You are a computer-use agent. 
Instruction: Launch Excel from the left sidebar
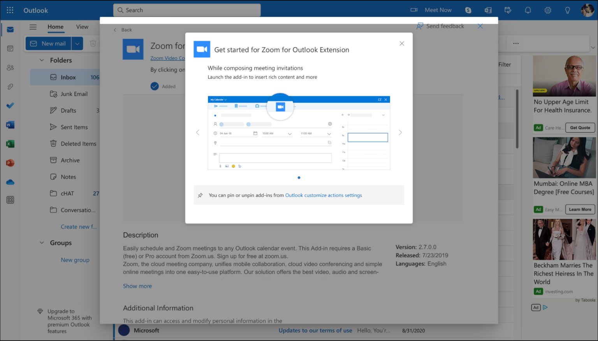pos(10,144)
